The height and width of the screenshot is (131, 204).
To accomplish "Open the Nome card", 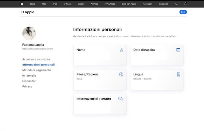I will [100, 55].
